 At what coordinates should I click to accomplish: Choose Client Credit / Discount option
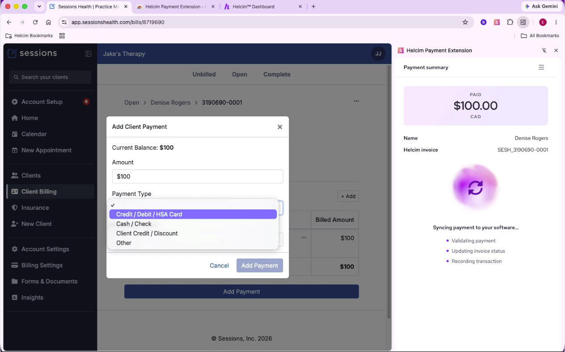pos(193,233)
